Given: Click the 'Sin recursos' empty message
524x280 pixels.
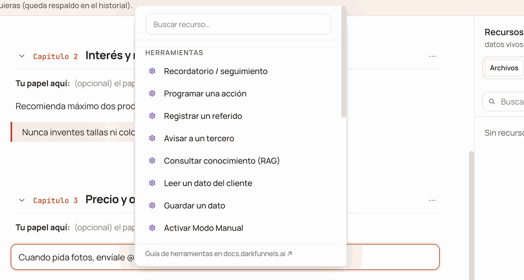Looking at the screenshot, I should coord(504,133).
